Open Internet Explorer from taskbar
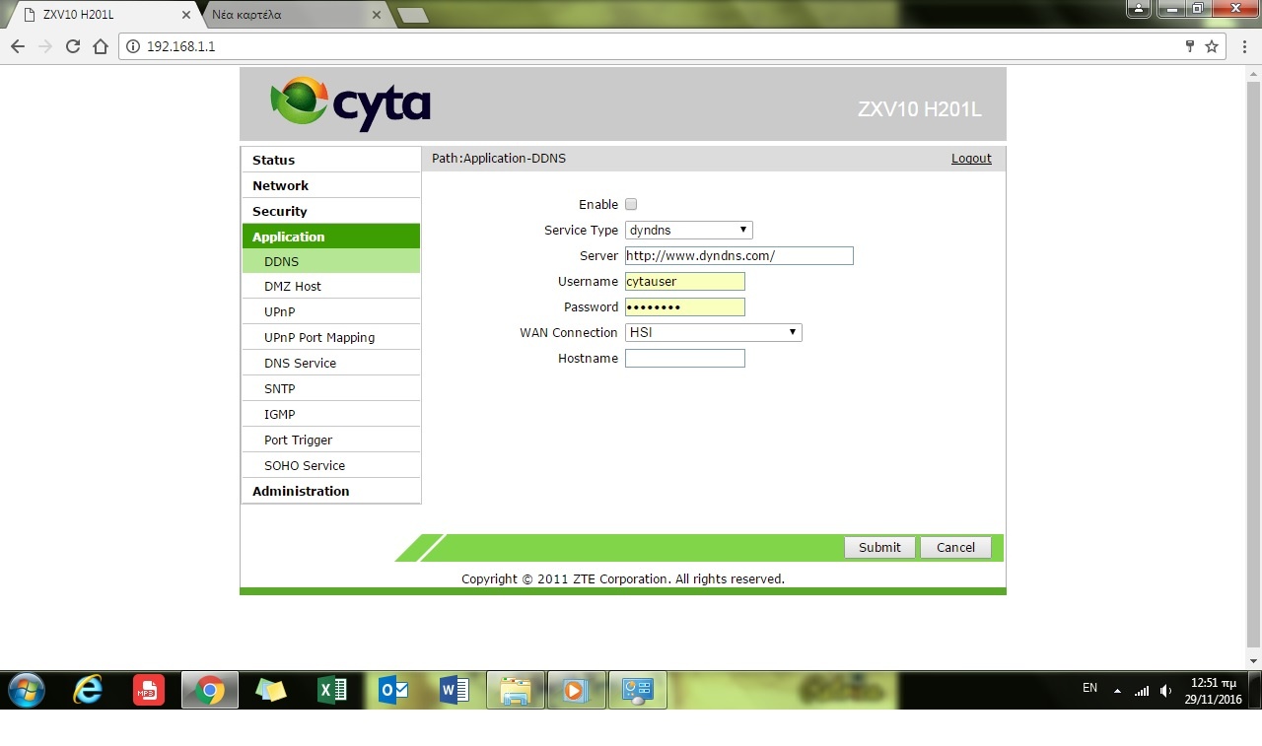Viewport: 1262px width, 746px height. [x=88, y=691]
